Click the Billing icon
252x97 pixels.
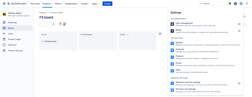click(x=172, y=31)
